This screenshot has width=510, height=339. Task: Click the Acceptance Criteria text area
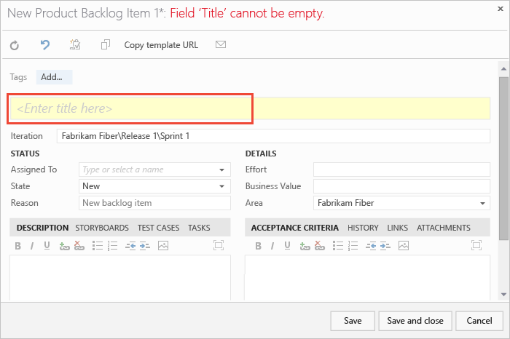point(367,278)
